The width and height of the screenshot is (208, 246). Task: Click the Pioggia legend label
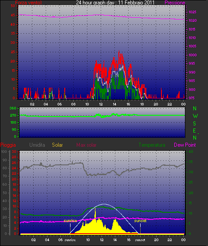click(x=8, y=145)
